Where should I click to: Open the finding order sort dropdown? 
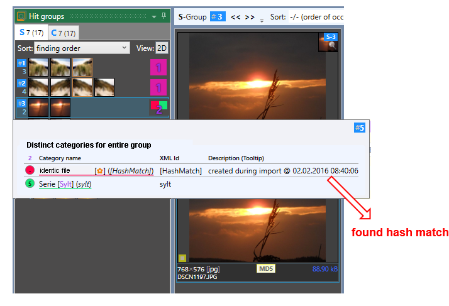point(82,48)
